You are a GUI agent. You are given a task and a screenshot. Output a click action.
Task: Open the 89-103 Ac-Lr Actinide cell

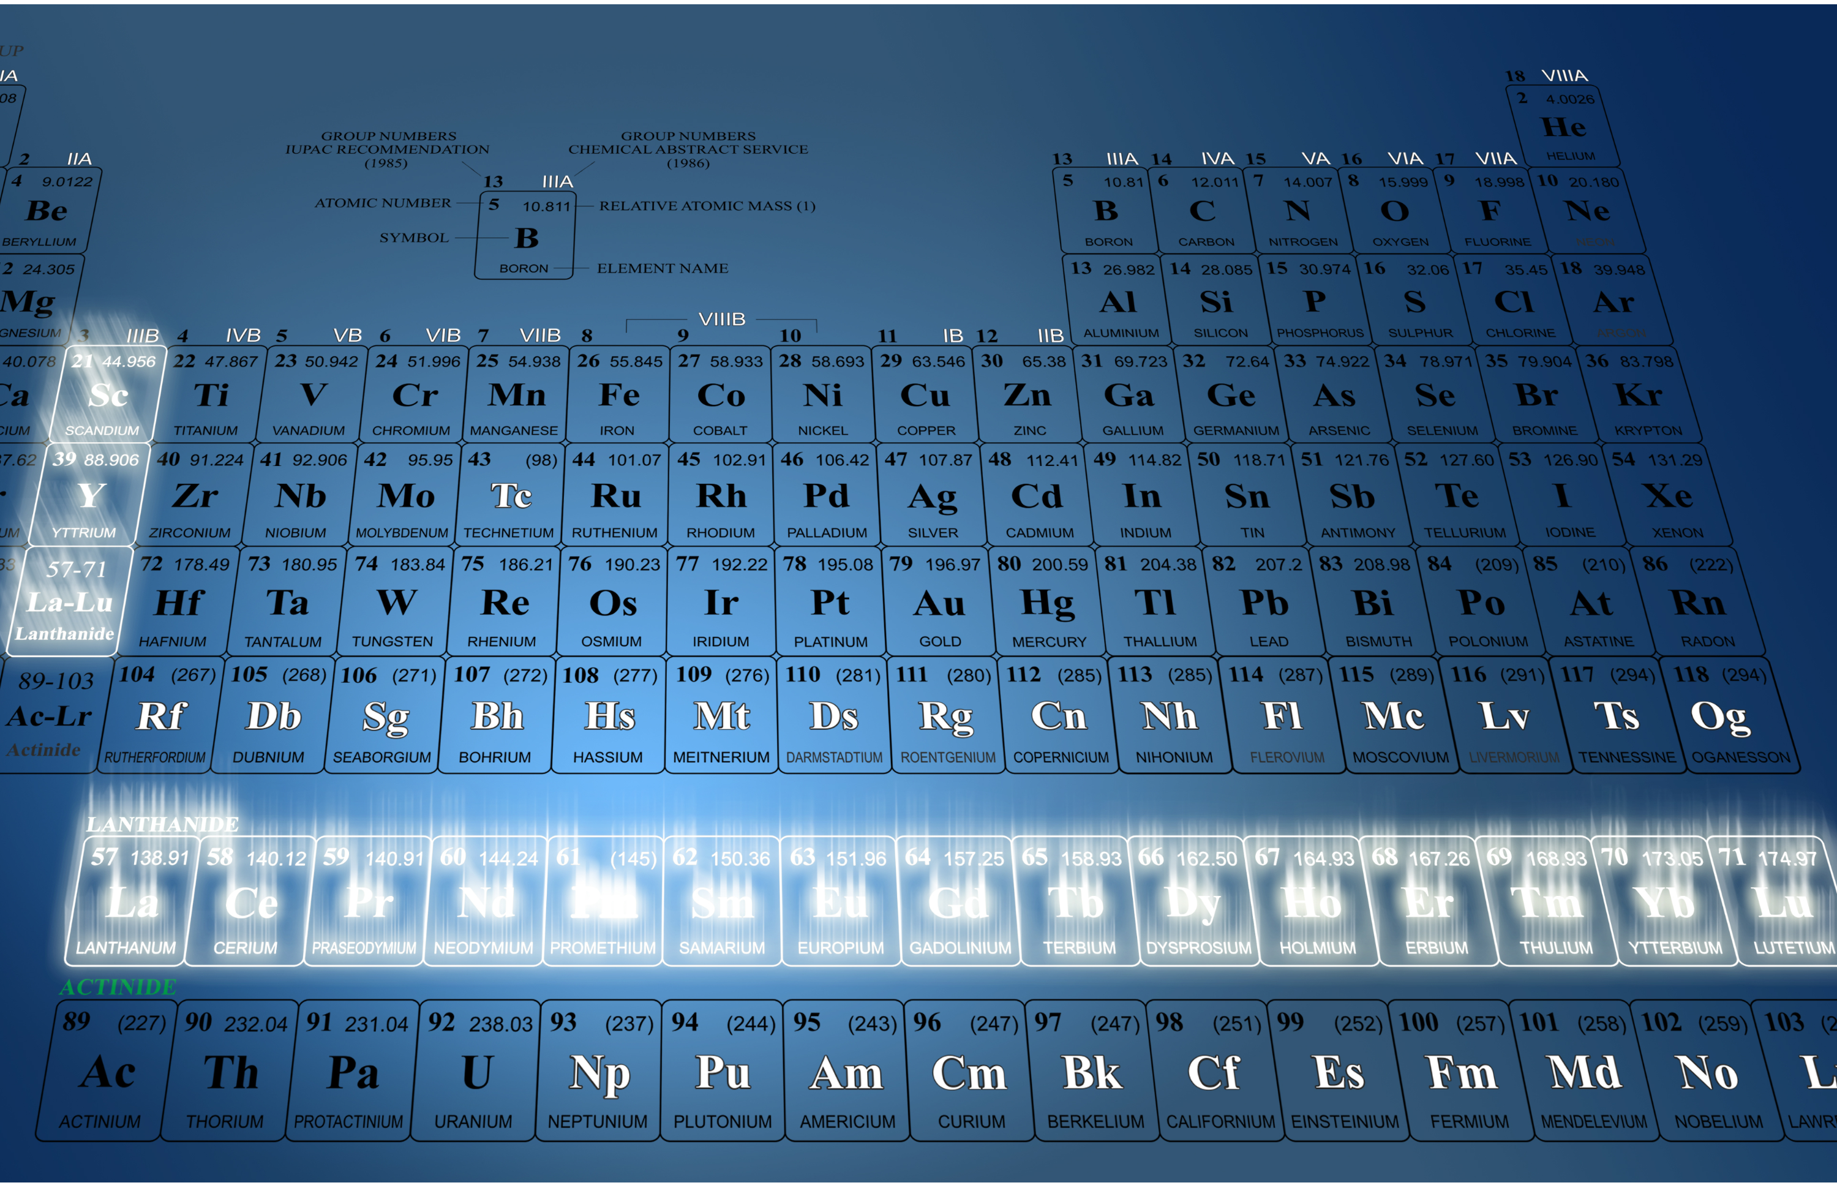point(50,715)
